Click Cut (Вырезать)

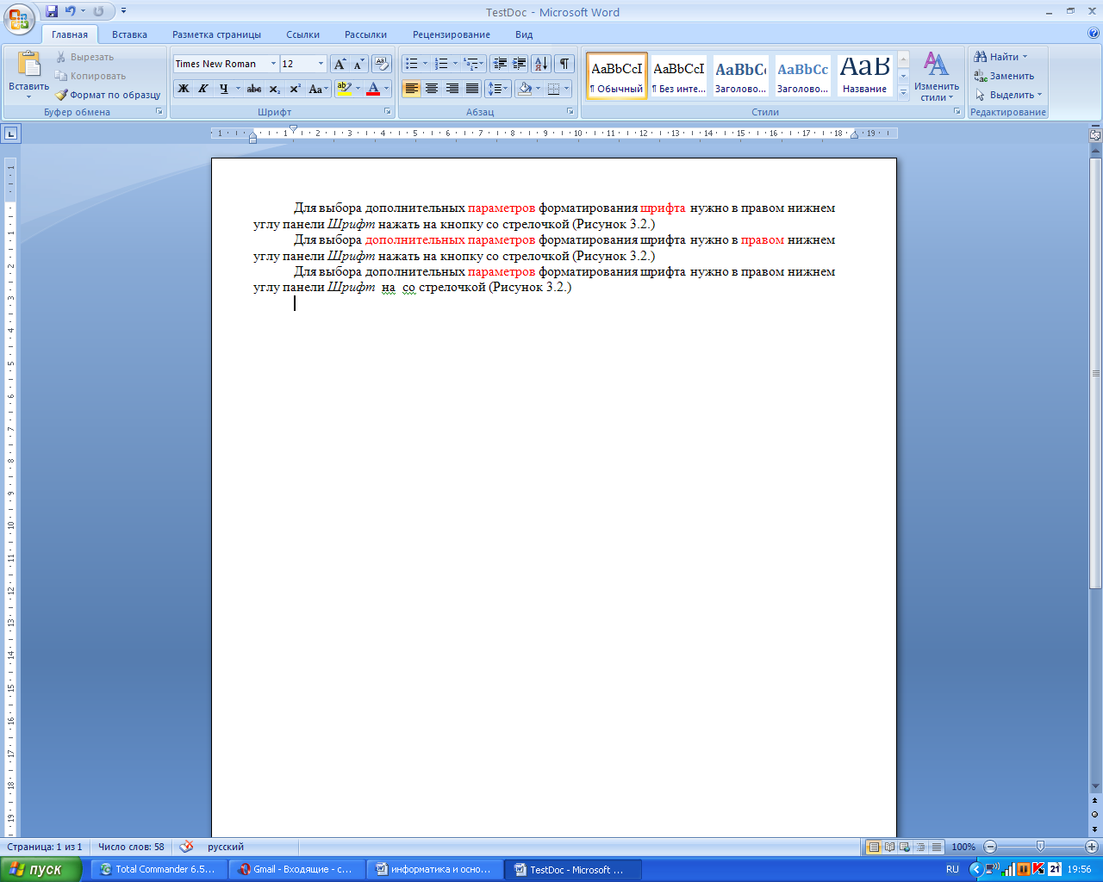[84, 57]
